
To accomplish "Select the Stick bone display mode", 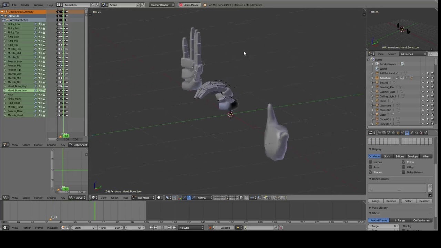I will [387, 156].
